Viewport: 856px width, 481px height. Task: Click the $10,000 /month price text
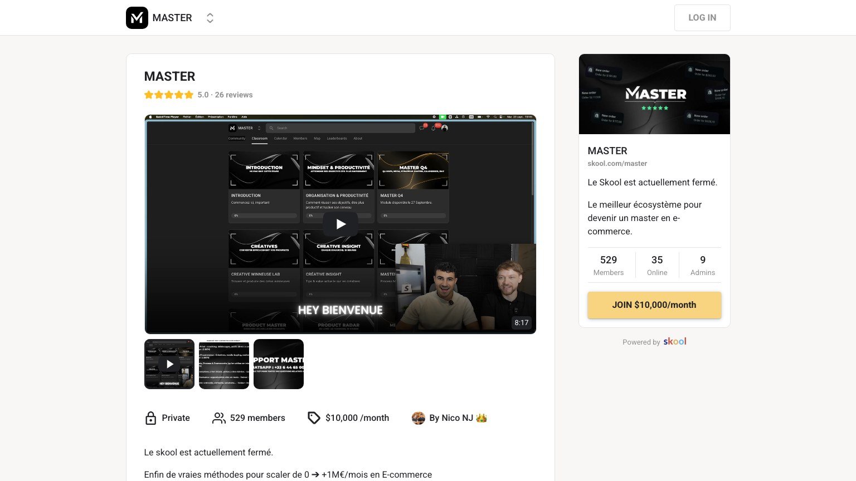[x=357, y=418]
